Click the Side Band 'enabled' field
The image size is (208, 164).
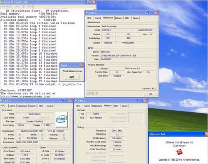tap(117, 76)
